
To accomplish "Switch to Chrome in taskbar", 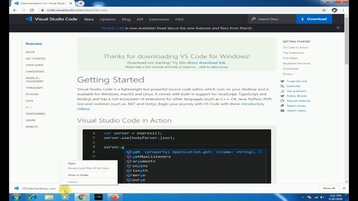I will coord(82,197).
